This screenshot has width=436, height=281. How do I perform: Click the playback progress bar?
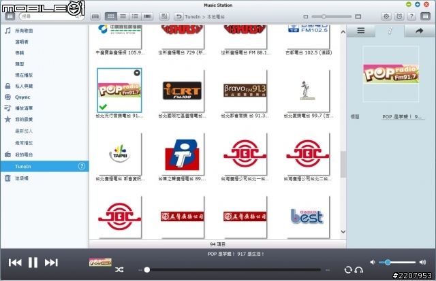(232, 269)
